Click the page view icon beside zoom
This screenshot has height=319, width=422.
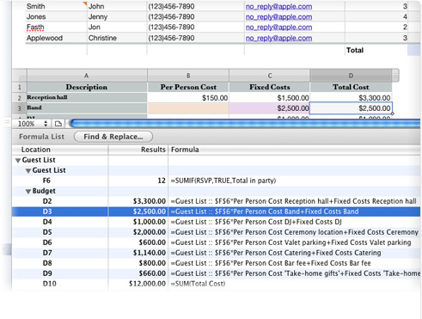click(x=58, y=124)
